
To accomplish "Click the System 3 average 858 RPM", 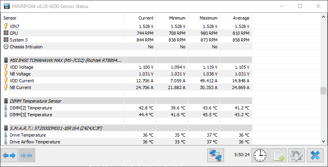I will (x=241, y=40).
